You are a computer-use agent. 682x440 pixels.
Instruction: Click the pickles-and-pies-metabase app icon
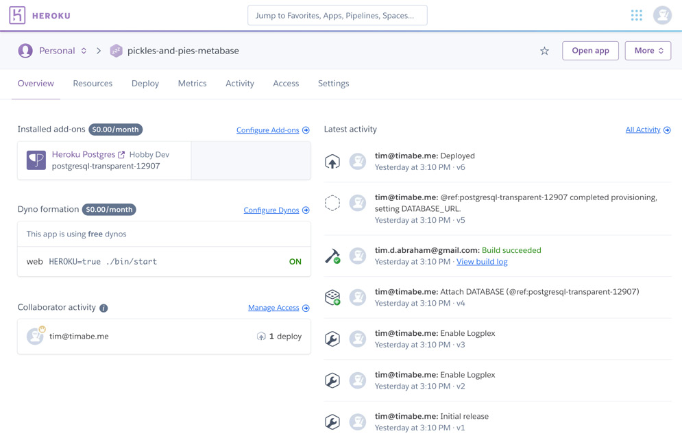[x=116, y=51]
